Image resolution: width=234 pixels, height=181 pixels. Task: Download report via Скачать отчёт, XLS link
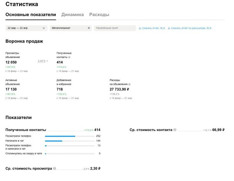click(x=154, y=28)
